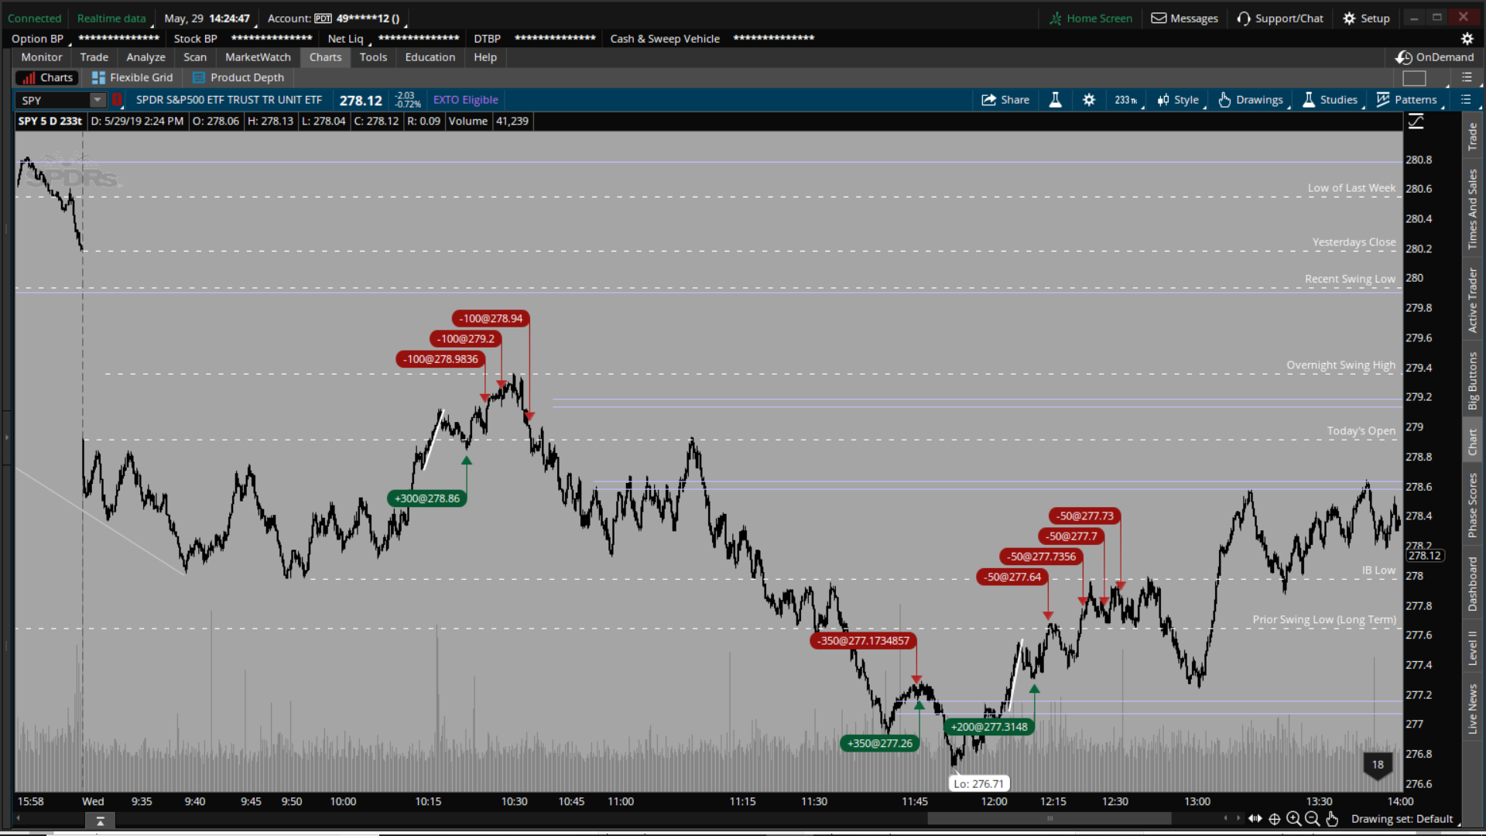
Task: Open the Level II side panel
Action: point(1472,647)
